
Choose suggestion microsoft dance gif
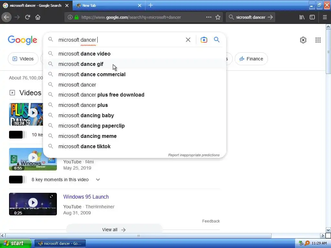pyautogui.click(x=134, y=64)
